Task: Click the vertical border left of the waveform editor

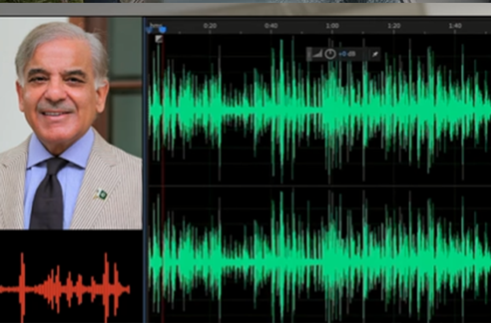Action: click(144, 173)
